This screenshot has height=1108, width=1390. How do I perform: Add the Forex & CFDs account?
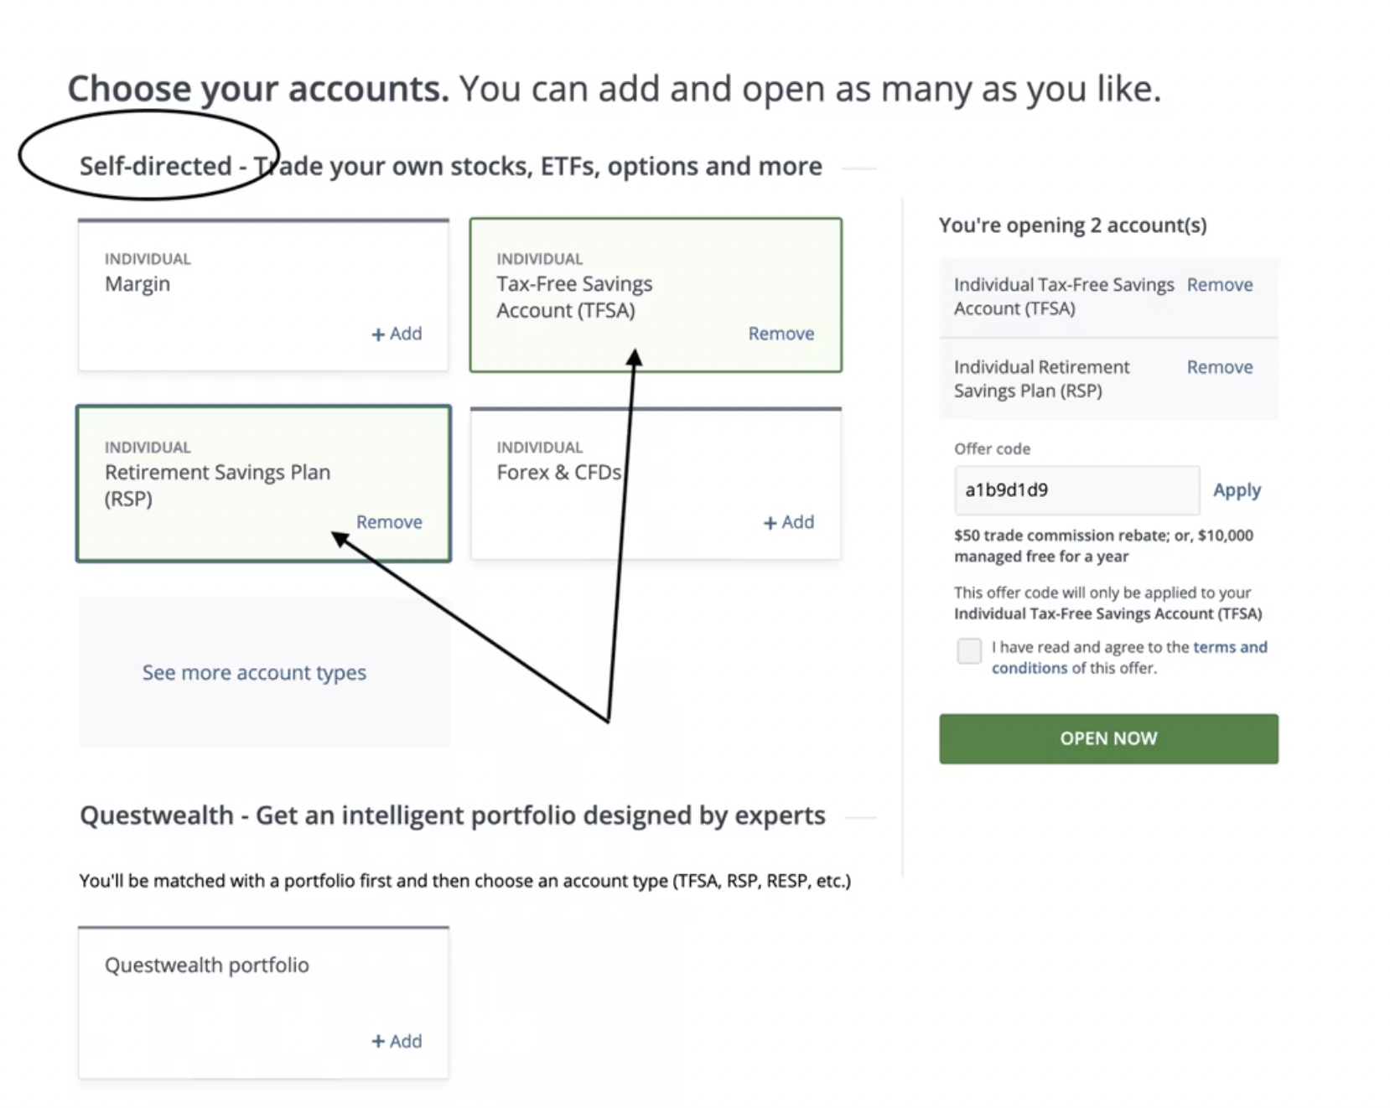788,522
